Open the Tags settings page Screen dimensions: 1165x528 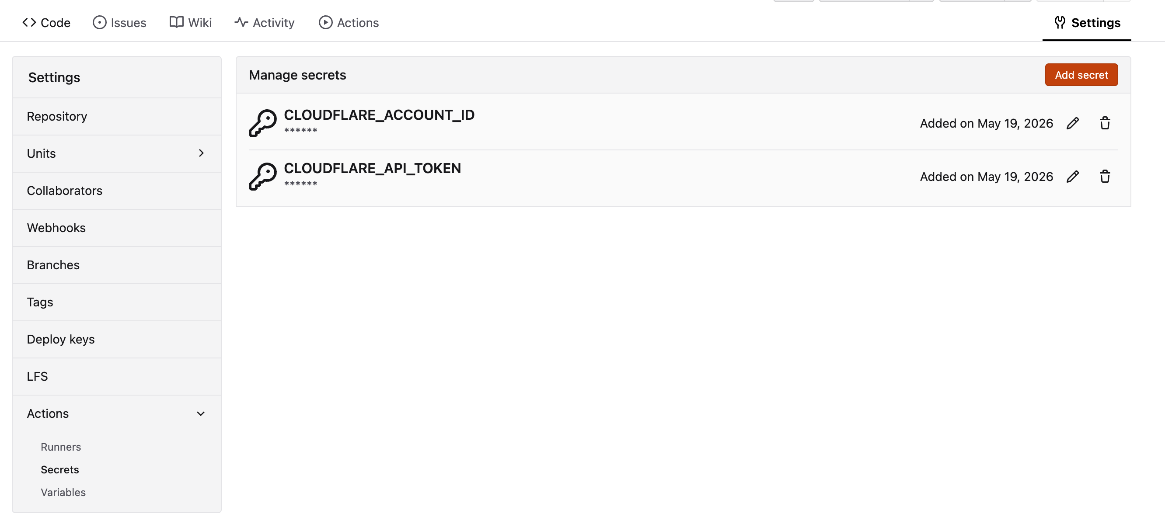tap(117, 302)
